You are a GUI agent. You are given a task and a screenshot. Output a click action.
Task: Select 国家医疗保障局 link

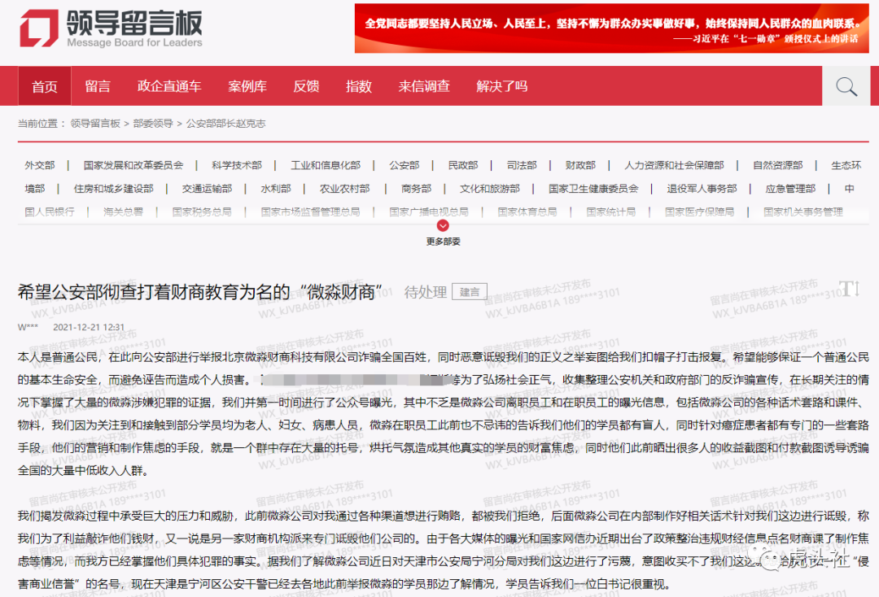click(x=700, y=211)
